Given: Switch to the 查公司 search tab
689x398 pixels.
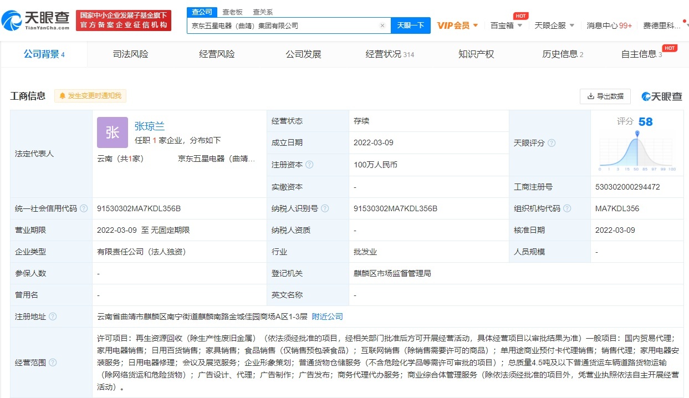Looking at the screenshot, I should pos(202,12).
